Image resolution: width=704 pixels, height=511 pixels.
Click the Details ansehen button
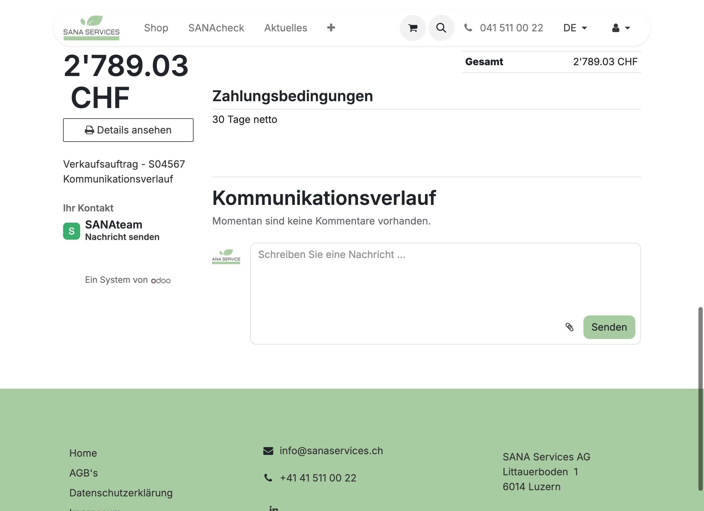tap(128, 130)
